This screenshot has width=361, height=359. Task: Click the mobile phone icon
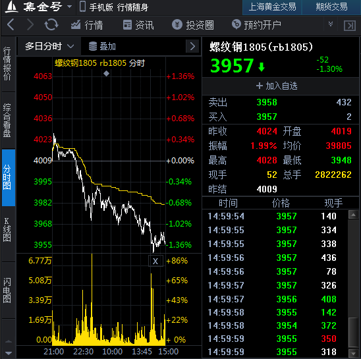[x=82, y=7]
